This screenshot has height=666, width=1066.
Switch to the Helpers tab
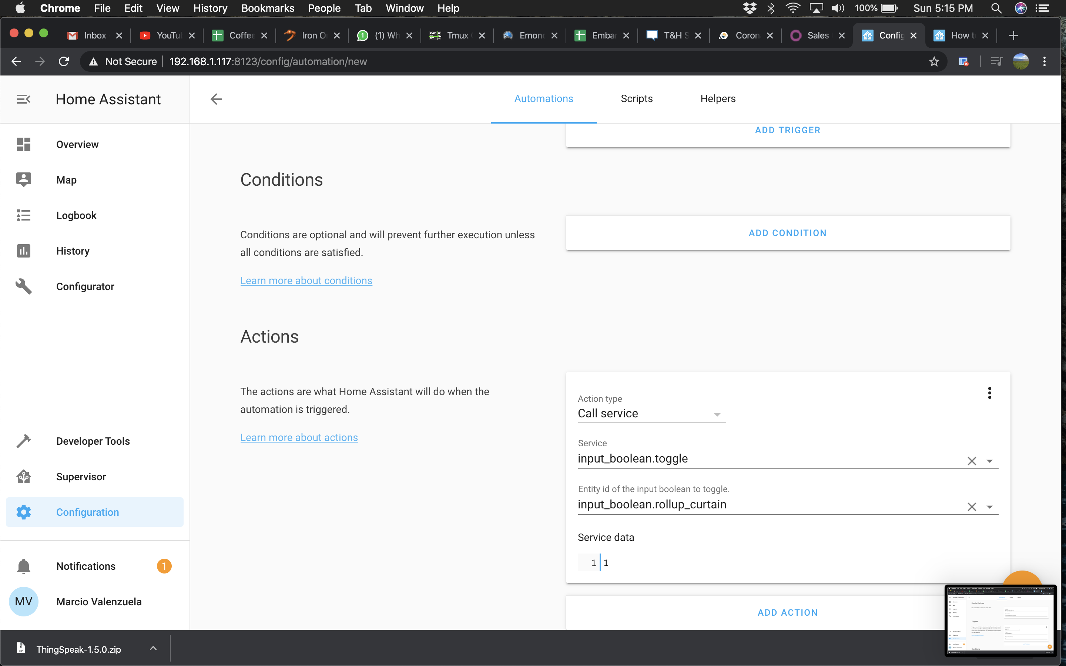click(718, 99)
